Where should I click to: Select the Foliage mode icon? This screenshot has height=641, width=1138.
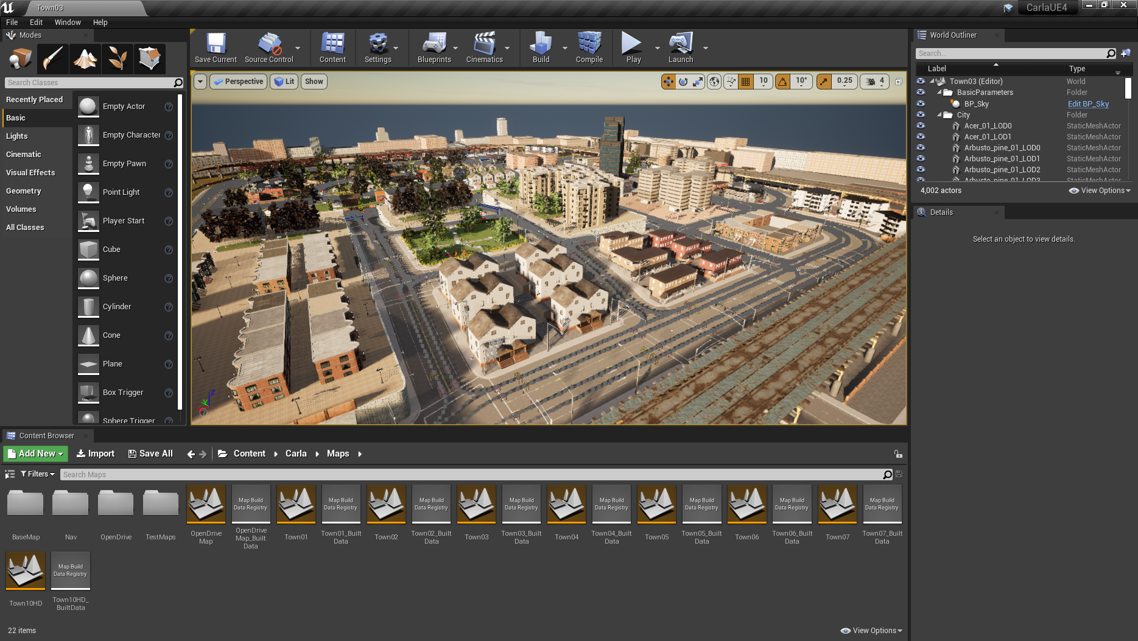117,58
